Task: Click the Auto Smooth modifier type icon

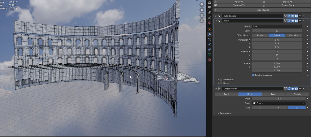Action: 219,16
